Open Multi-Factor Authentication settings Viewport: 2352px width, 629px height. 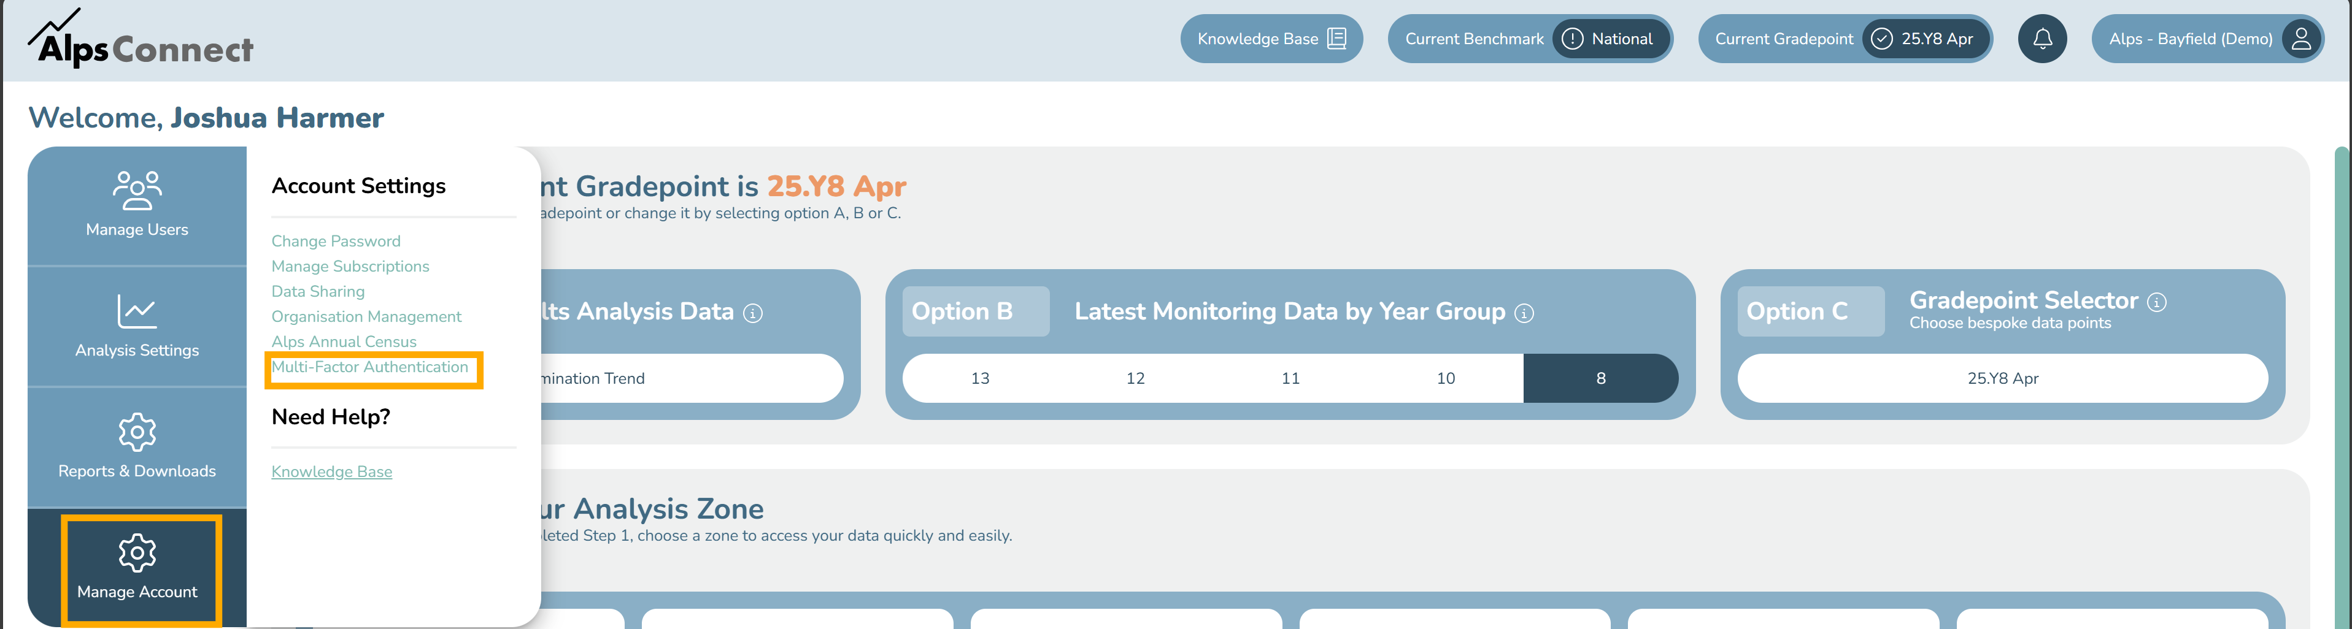point(370,367)
